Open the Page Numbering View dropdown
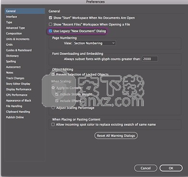Image resolution: width=188 pixels, height=177 pixels. point(94,43)
